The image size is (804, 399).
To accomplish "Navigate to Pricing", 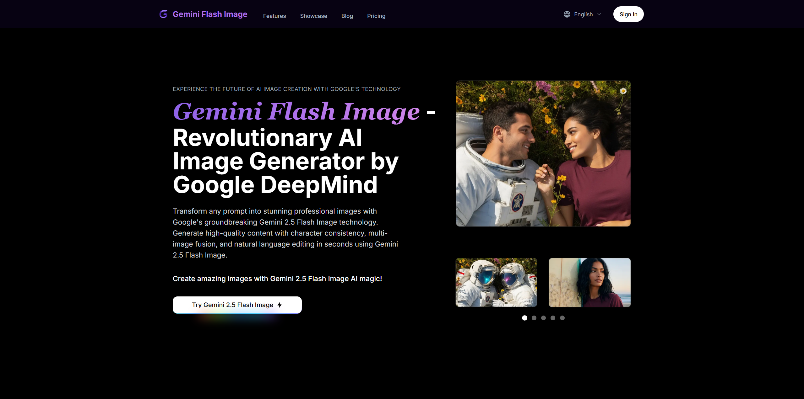I will (376, 16).
